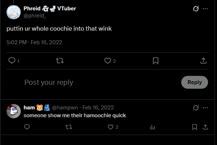The width and height of the screenshot is (217, 145).
Task: Click the Reply button
Action: tap(194, 82)
